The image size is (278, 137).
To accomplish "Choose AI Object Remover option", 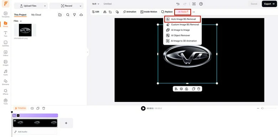I will point(178,35).
